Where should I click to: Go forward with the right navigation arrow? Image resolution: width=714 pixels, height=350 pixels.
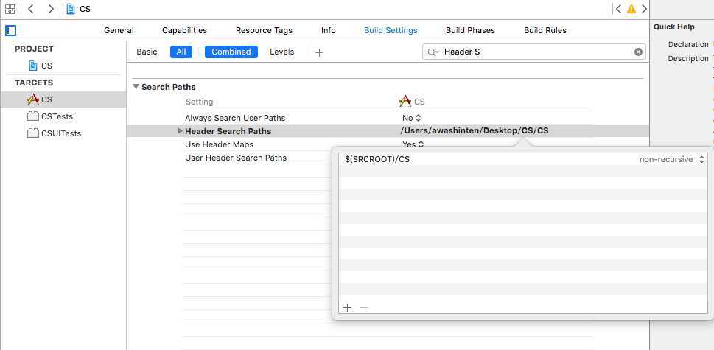51,9
